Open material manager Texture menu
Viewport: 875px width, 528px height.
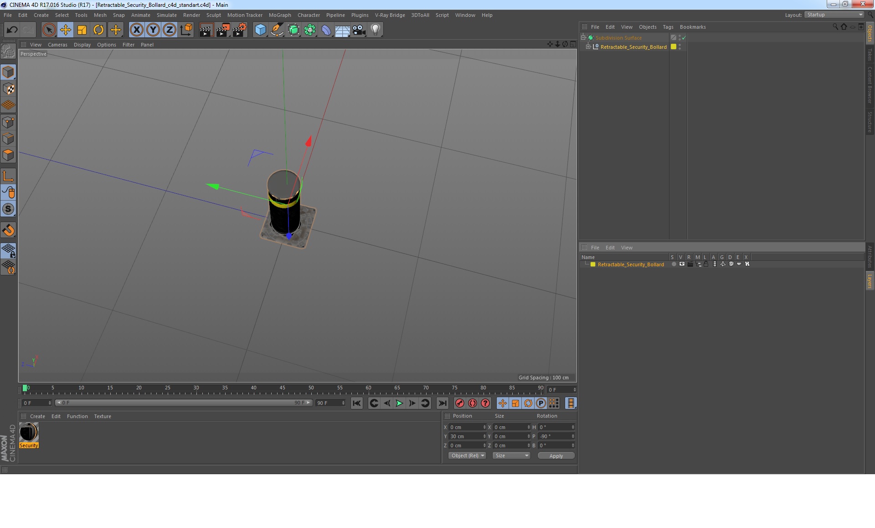click(x=103, y=416)
